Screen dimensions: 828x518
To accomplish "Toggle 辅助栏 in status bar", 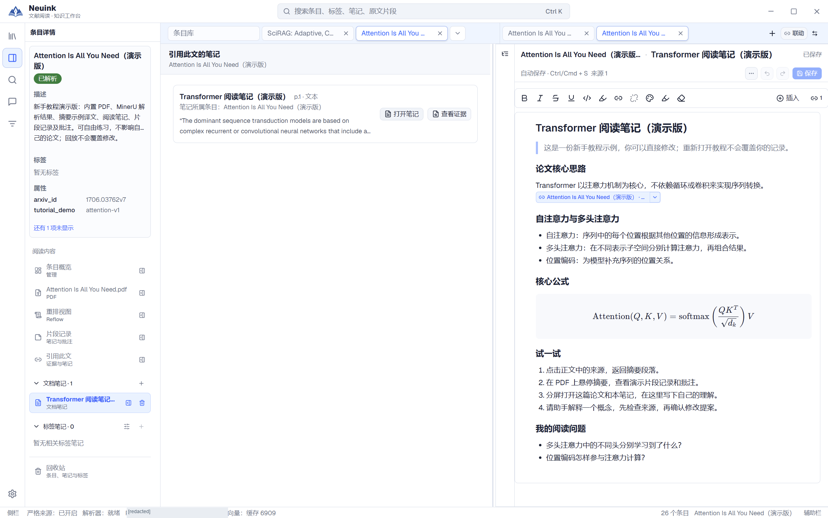I will (x=812, y=513).
